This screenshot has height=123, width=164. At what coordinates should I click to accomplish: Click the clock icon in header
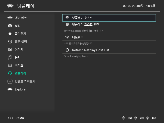(142, 6)
